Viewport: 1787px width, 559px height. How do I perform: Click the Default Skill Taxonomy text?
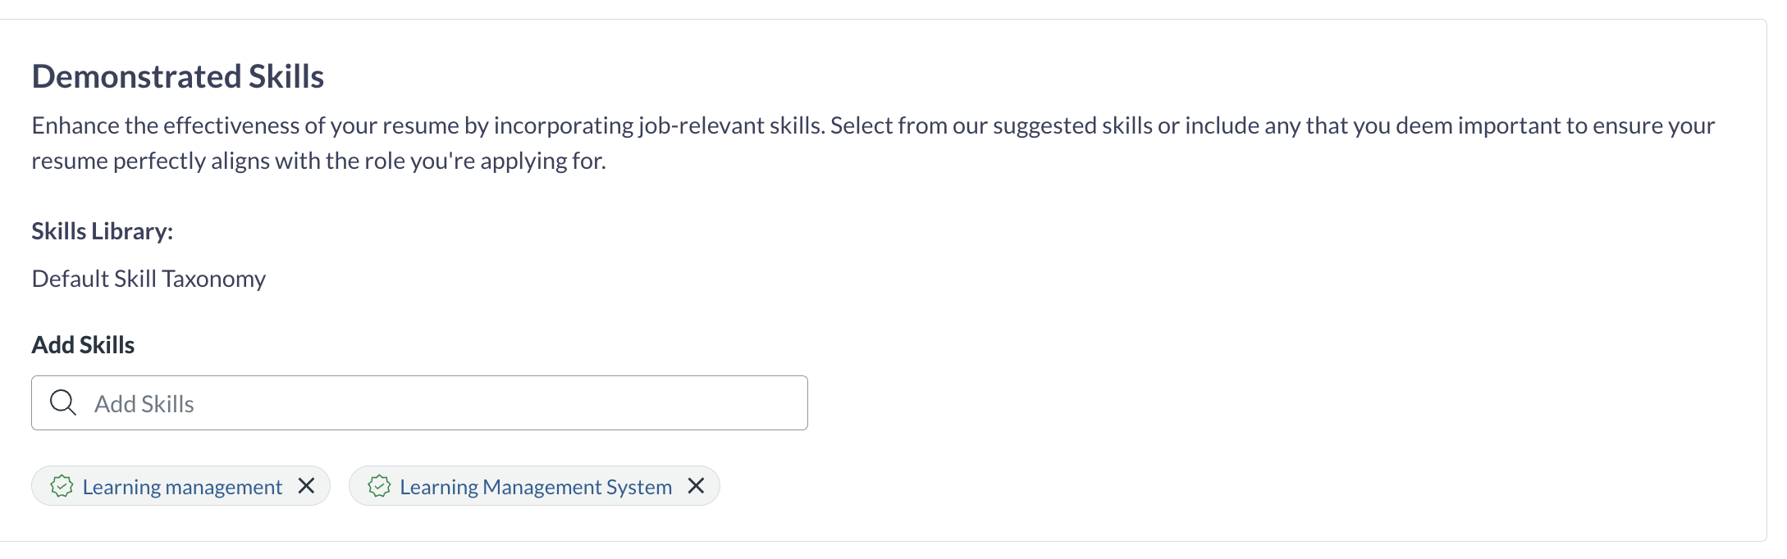tap(149, 279)
